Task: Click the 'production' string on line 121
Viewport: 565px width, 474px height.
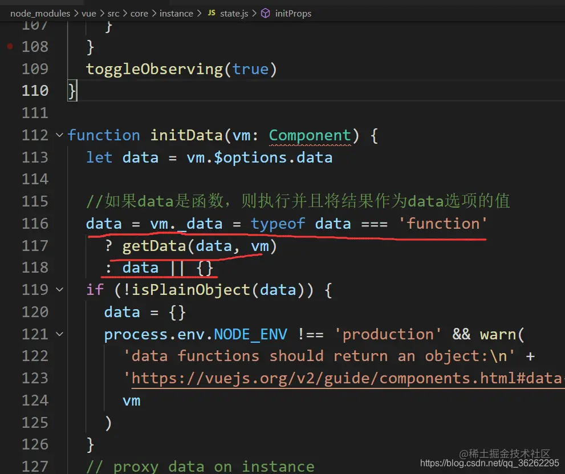Action: (x=388, y=334)
